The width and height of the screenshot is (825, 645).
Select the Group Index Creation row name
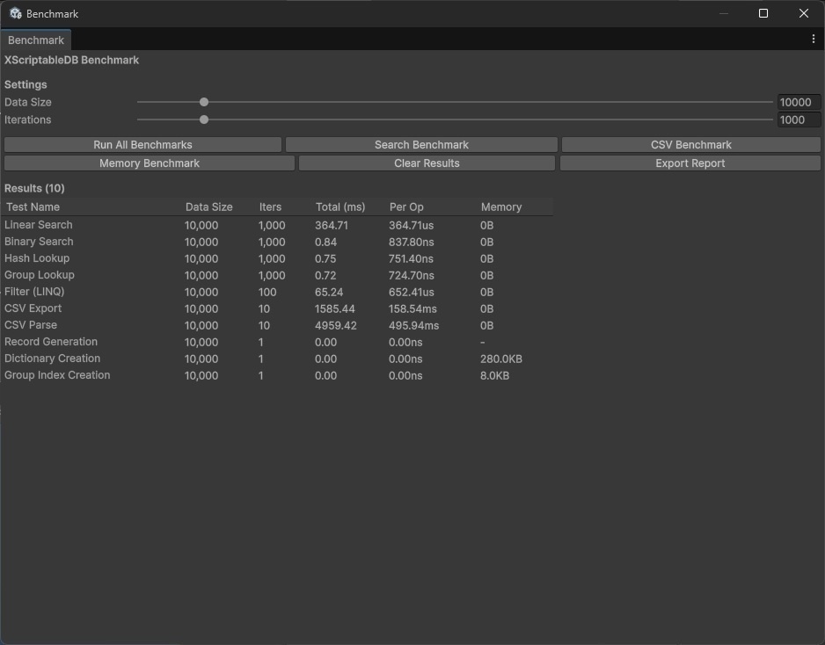pos(57,375)
